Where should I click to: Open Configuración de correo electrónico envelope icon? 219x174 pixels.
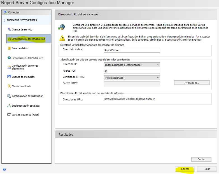(9, 67)
